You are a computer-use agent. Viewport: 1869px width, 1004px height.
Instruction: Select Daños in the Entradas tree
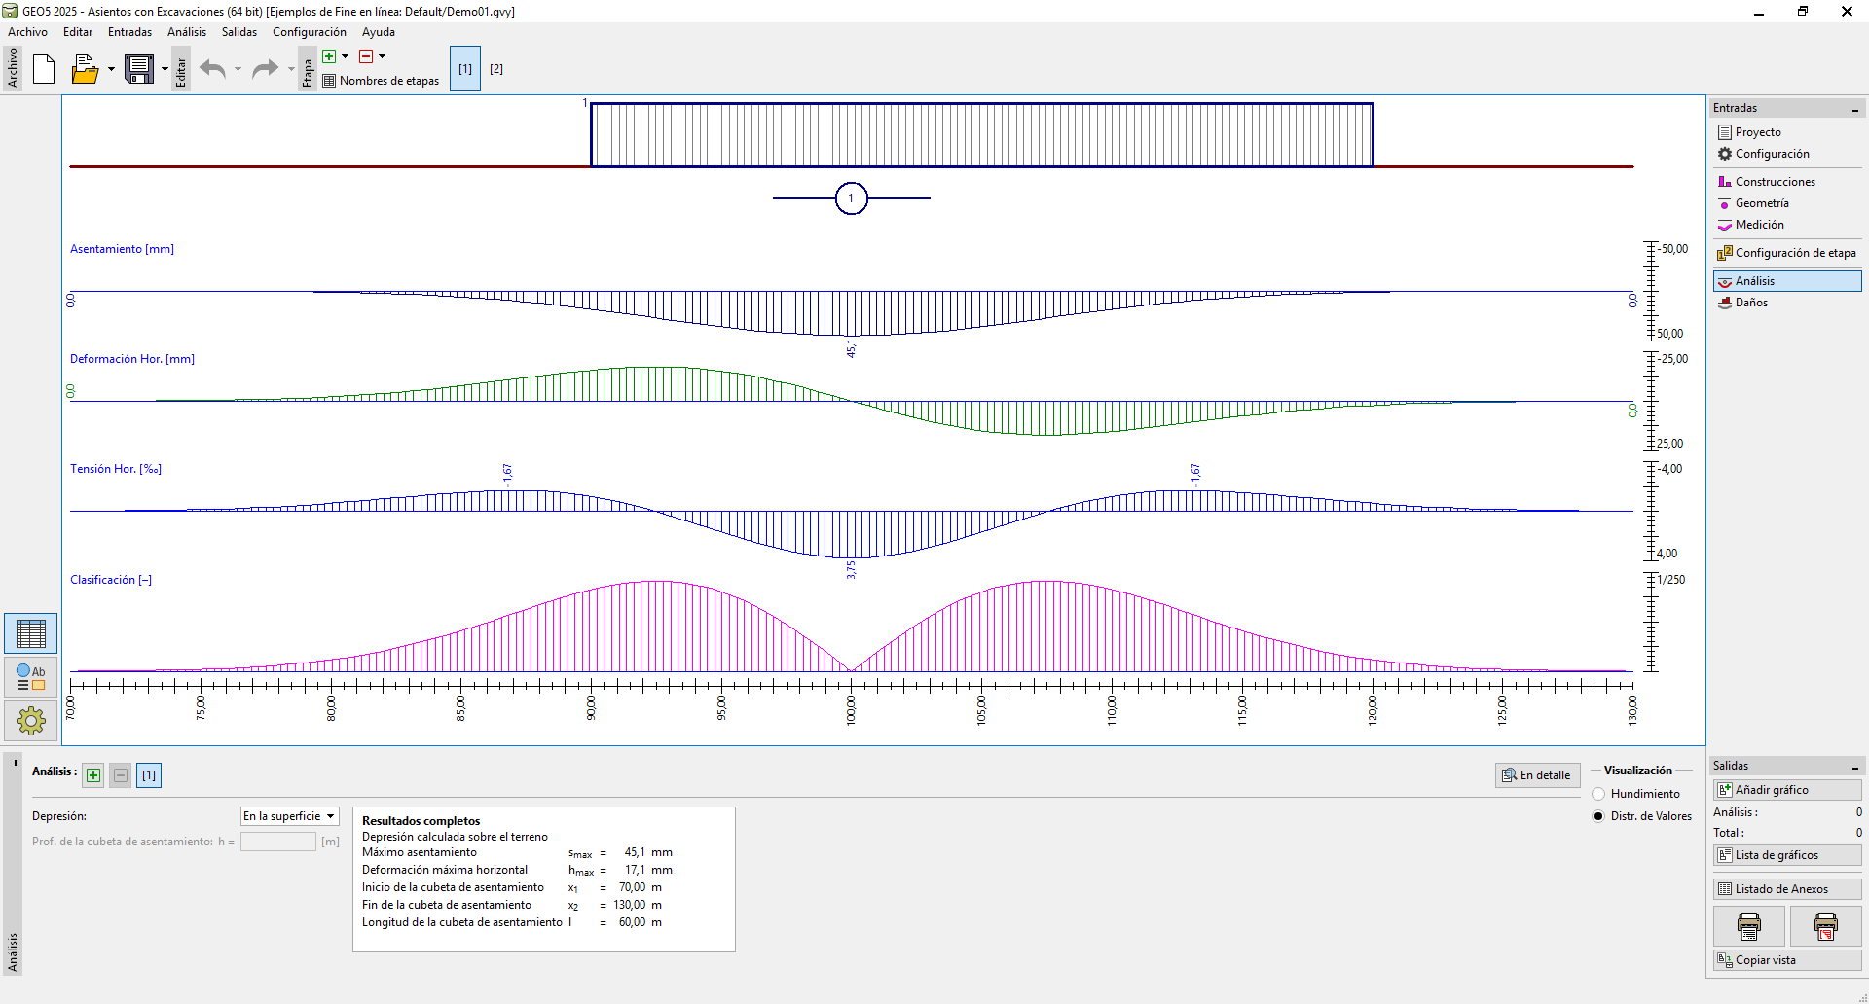click(x=1751, y=303)
